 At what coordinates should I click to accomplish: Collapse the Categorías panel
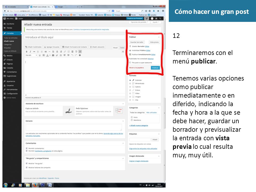[x=159, y=108]
